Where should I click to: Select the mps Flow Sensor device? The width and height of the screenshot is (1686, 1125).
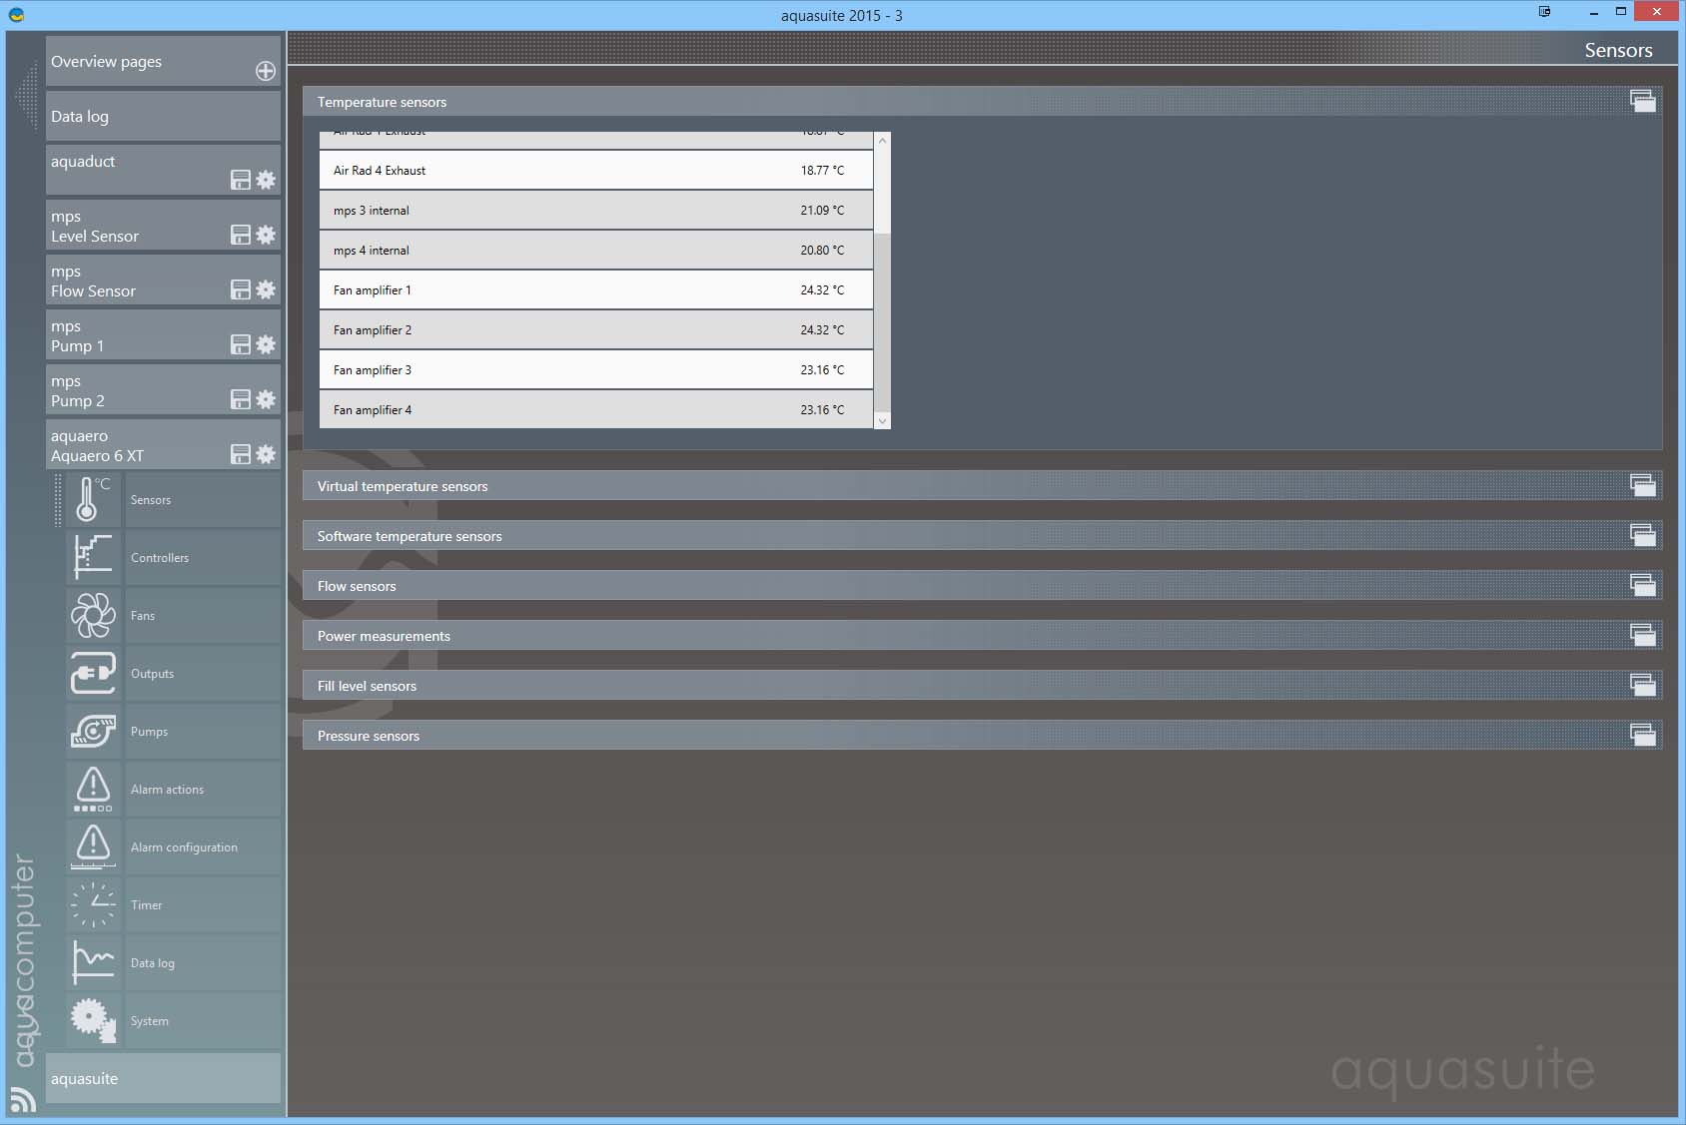pos(163,281)
